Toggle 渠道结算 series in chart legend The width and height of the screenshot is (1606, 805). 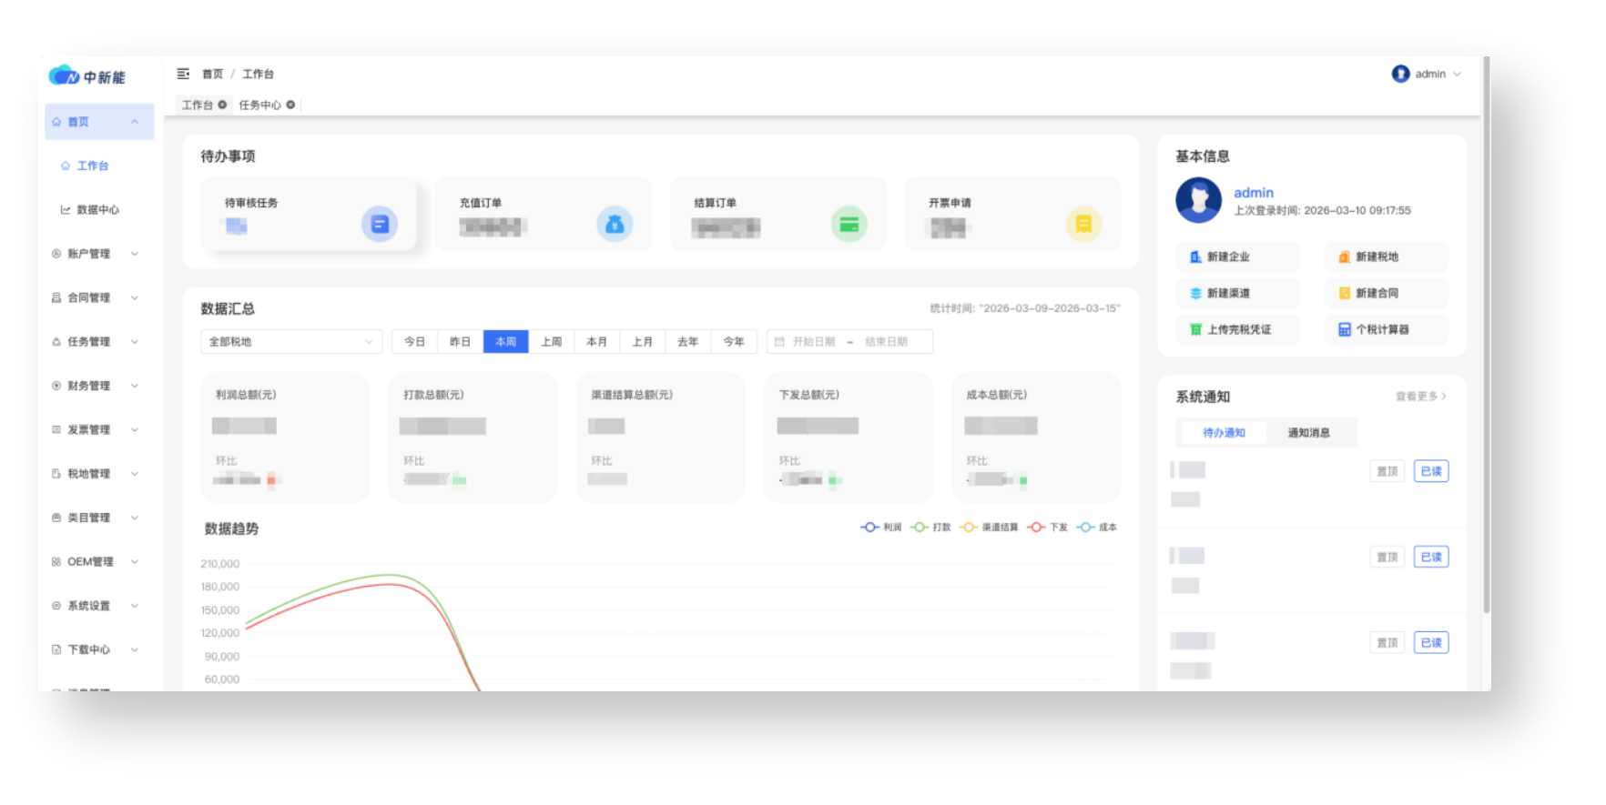click(x=989, y=527)
